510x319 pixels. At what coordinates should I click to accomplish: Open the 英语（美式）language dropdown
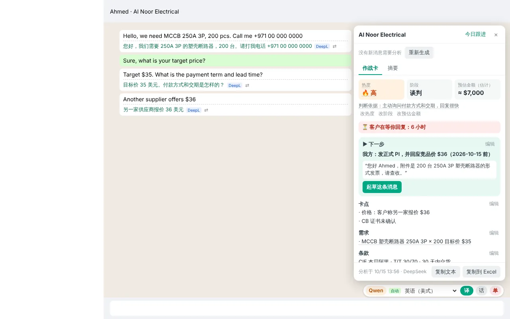(x=430, y=291)
